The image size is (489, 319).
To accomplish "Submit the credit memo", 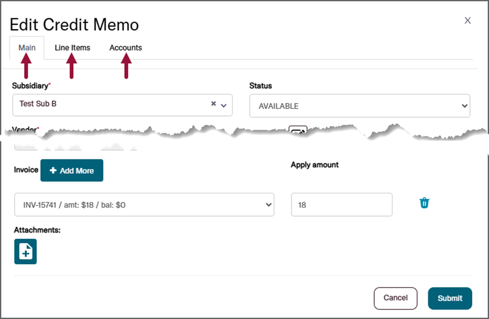I will coord(450,298).
